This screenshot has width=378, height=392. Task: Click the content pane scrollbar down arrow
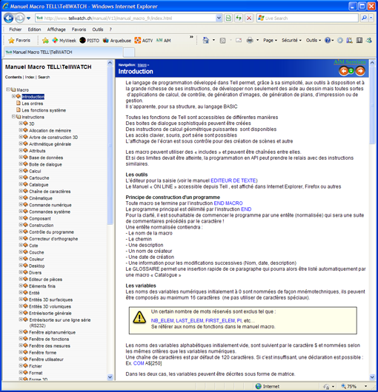pyautogui.click(x=372, y=377)
